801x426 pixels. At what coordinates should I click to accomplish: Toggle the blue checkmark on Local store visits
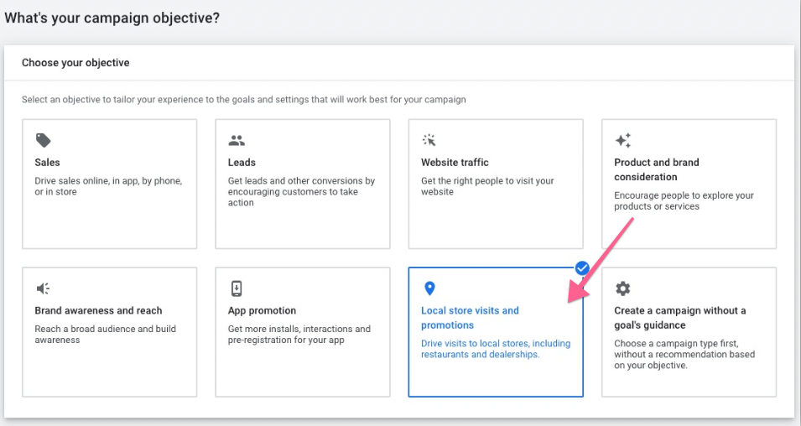click(582, 268)
